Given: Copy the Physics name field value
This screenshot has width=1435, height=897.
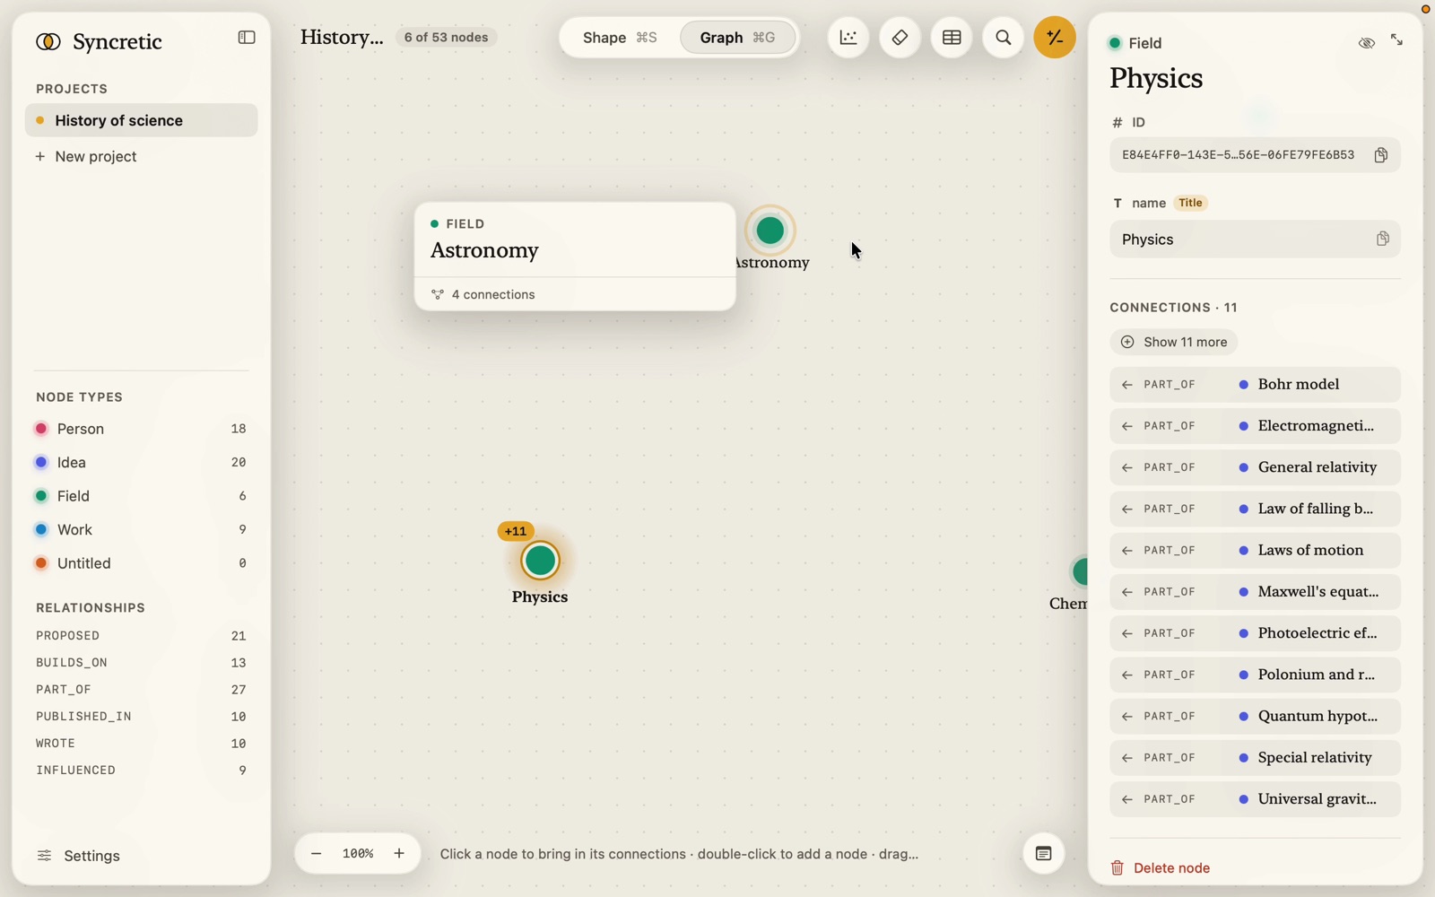Looking at the screenshot, I should click(x=1382, y=239).
